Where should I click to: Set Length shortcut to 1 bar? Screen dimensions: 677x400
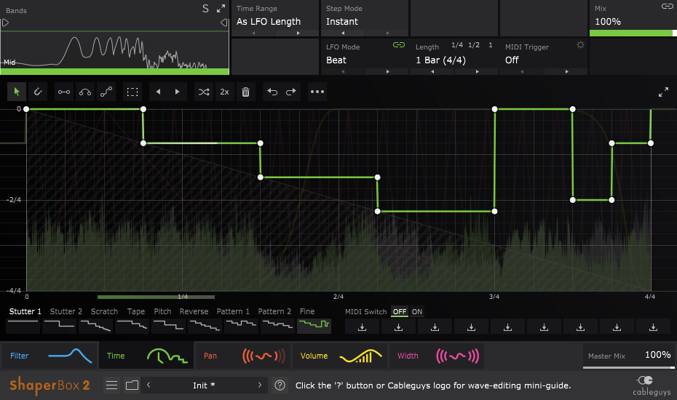[x=491, y=45]
